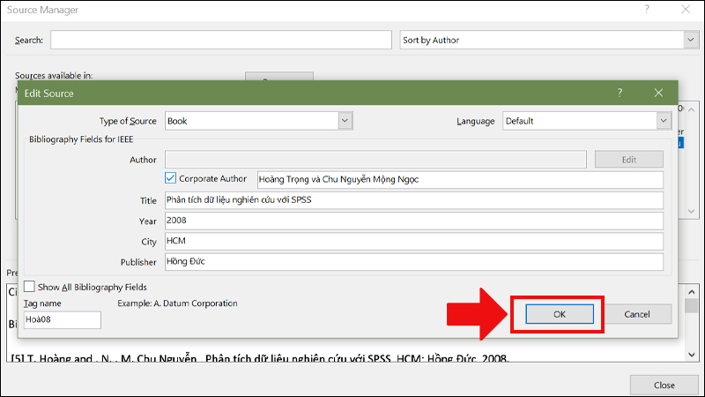Screen dimensions: 705x397
Task: Select the Tag name input box
Action: [62, 319]
